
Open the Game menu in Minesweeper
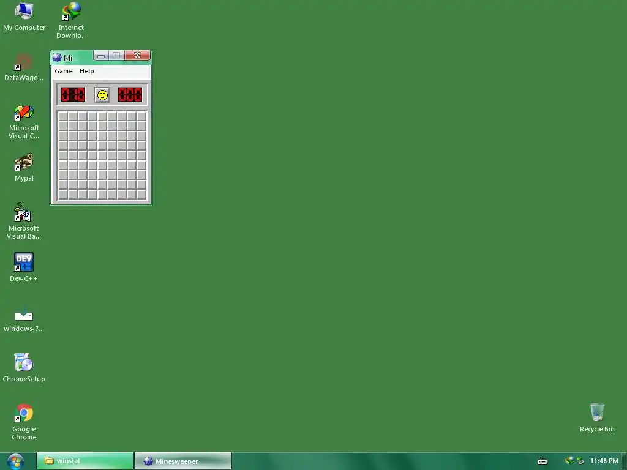pyautogui.click(x=64, y=71)
